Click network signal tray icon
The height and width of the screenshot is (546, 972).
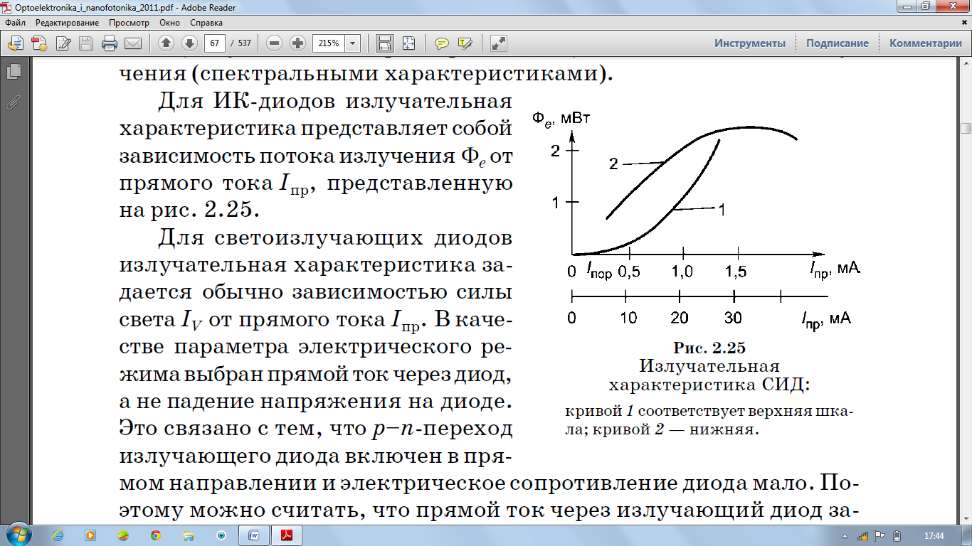[862, 536]
